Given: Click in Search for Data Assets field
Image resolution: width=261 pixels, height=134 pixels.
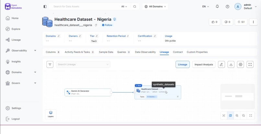Looking at the screenshot, I should click(85, 6).
